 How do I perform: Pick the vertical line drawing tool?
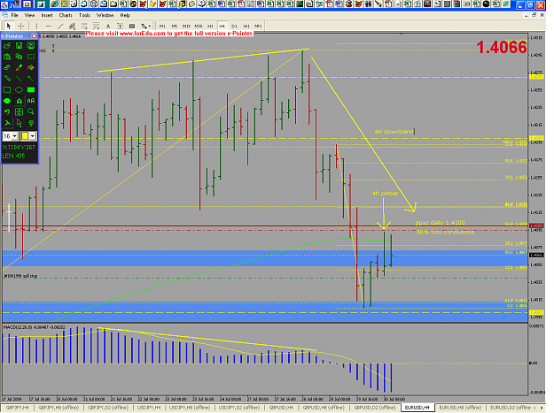tap(36, 26)
